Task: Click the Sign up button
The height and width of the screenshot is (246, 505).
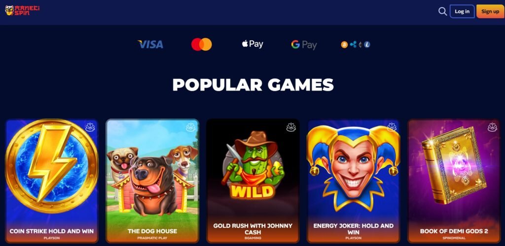Action: 490,11
